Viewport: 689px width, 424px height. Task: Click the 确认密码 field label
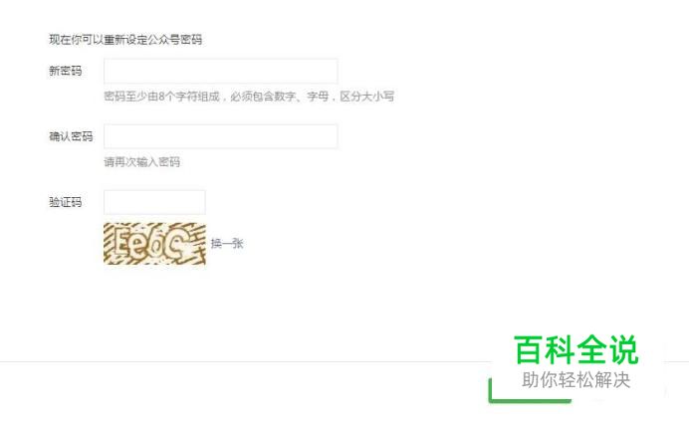coord(71,136)
